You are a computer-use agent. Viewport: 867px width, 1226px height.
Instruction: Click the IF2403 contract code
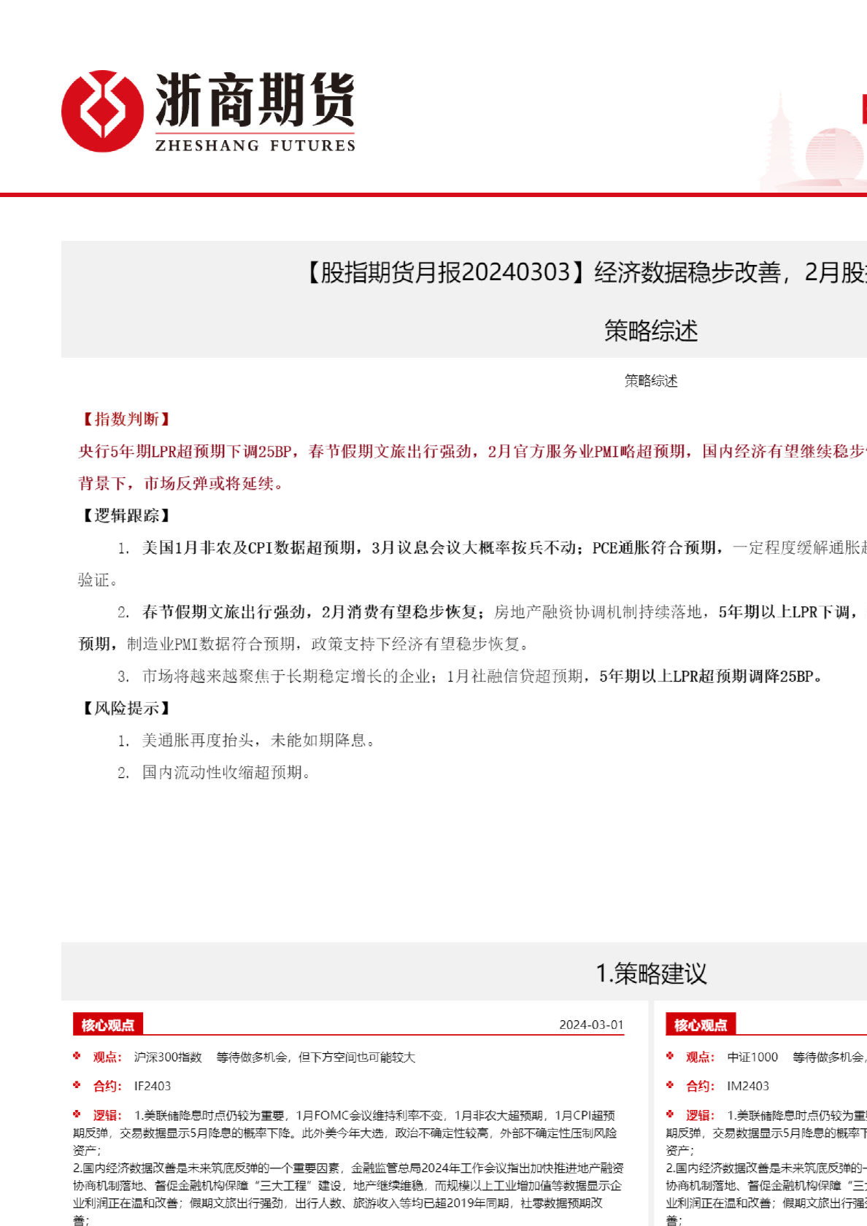[x=153, y=1086]
